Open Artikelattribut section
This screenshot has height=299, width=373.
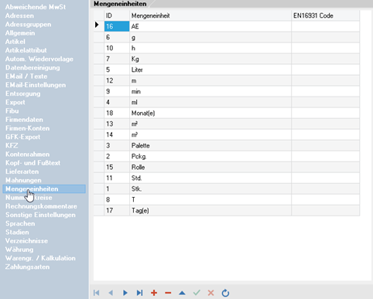[26, 50]
